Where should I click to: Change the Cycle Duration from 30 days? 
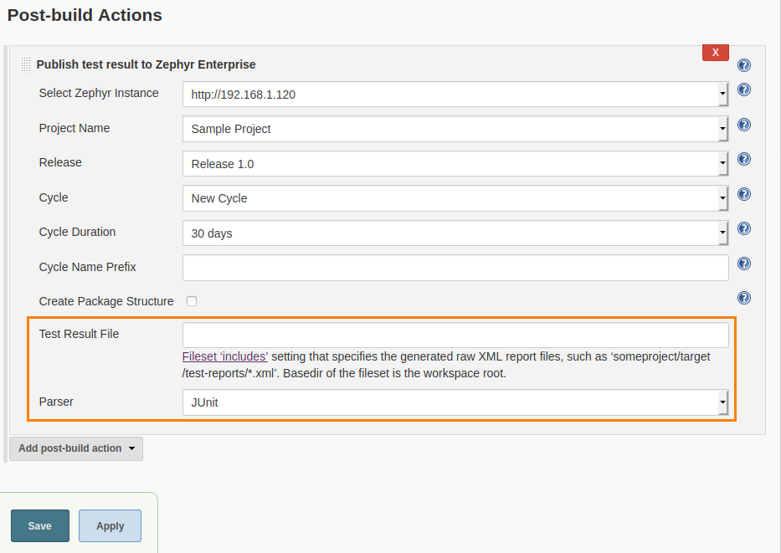tap(455, 233)
